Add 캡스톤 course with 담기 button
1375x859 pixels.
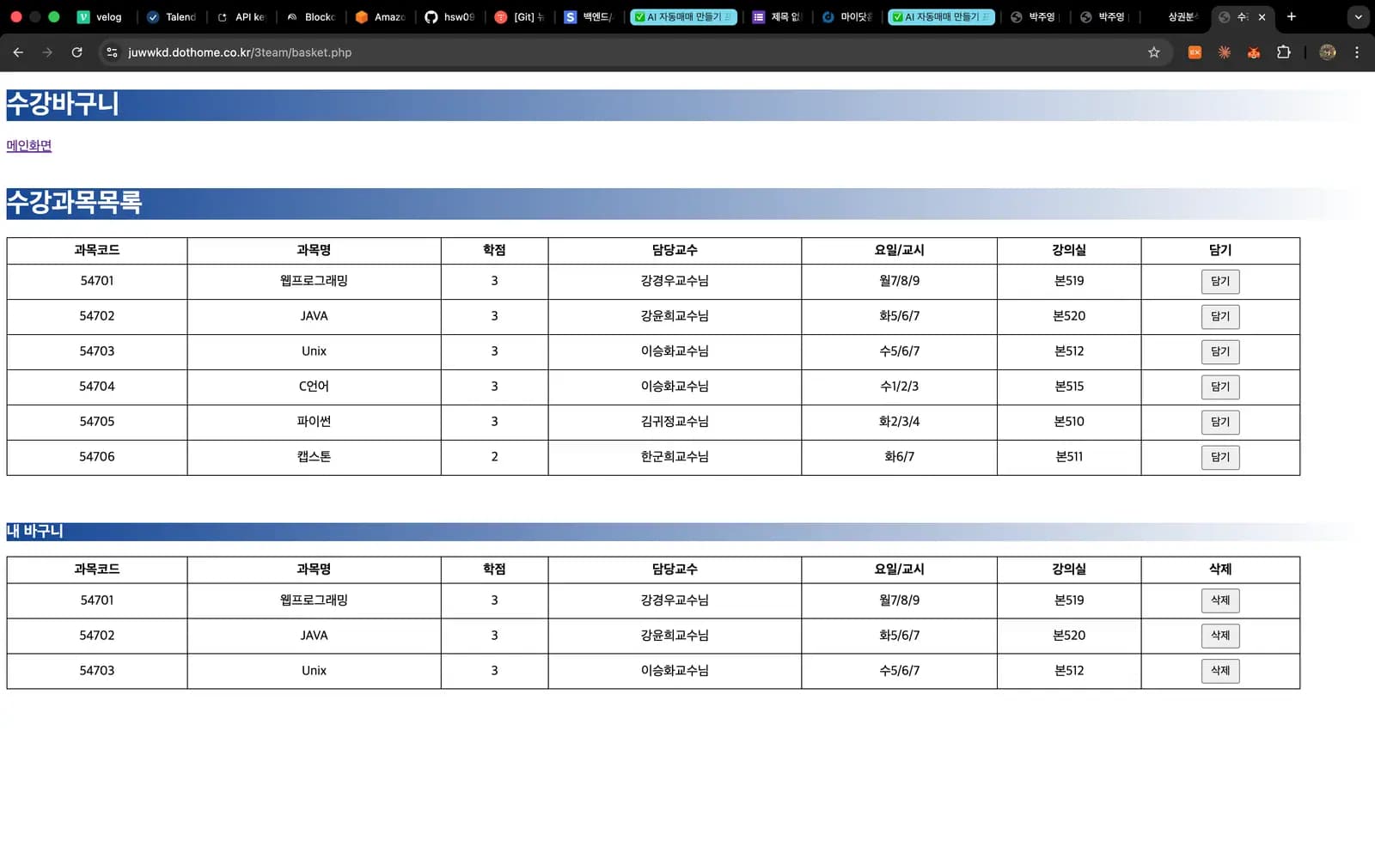pos(1220,458)
